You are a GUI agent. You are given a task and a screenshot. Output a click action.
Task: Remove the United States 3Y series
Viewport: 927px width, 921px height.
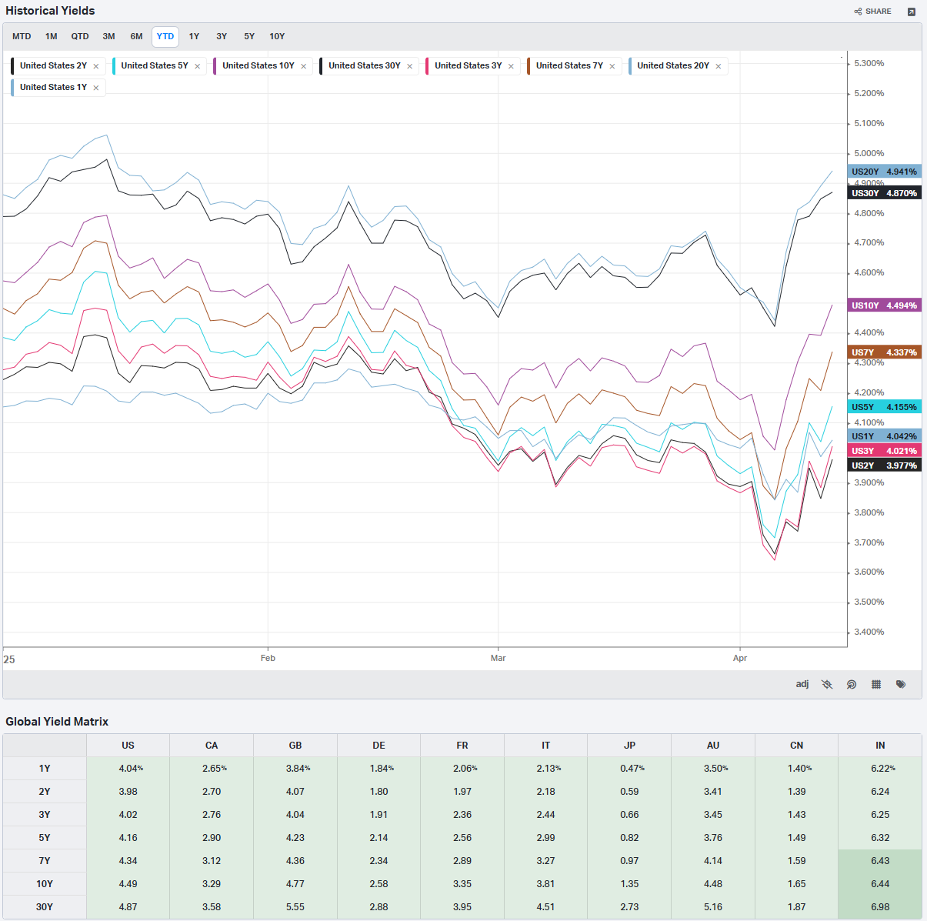coord(512,66)
